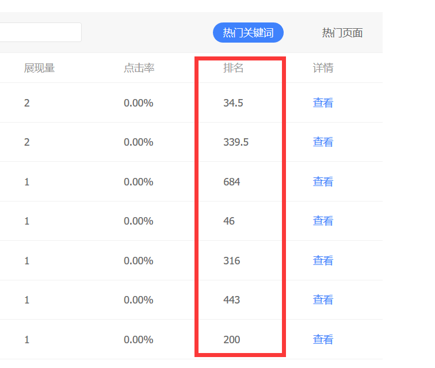This screenshot has width=435, height=368.
Task: Select the 排名 column header
Action: (233, 68)
